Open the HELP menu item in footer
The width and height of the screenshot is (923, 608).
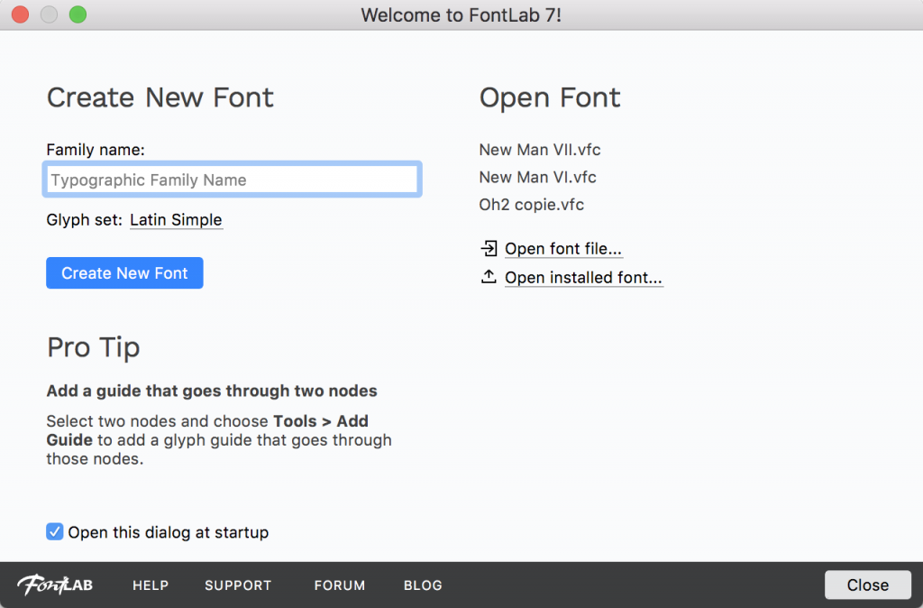151,585
